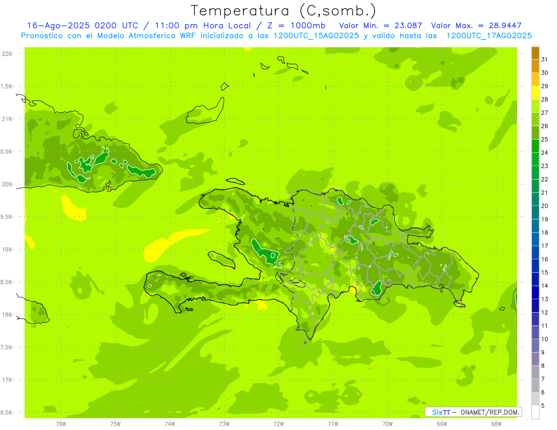Click the "0.5N" latitude label
The image size is (557, 430).
click(x=7, y=152)
